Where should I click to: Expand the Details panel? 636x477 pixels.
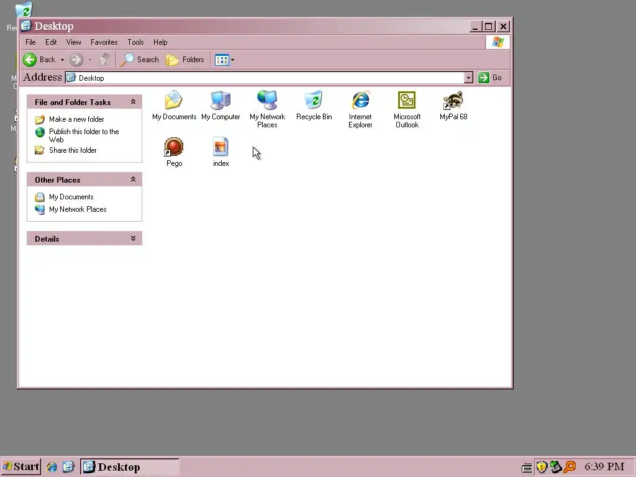point(133,238)
